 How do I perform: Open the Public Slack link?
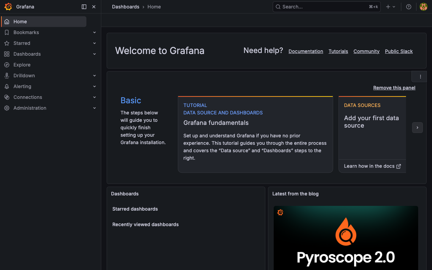click(x=399, y=51)
